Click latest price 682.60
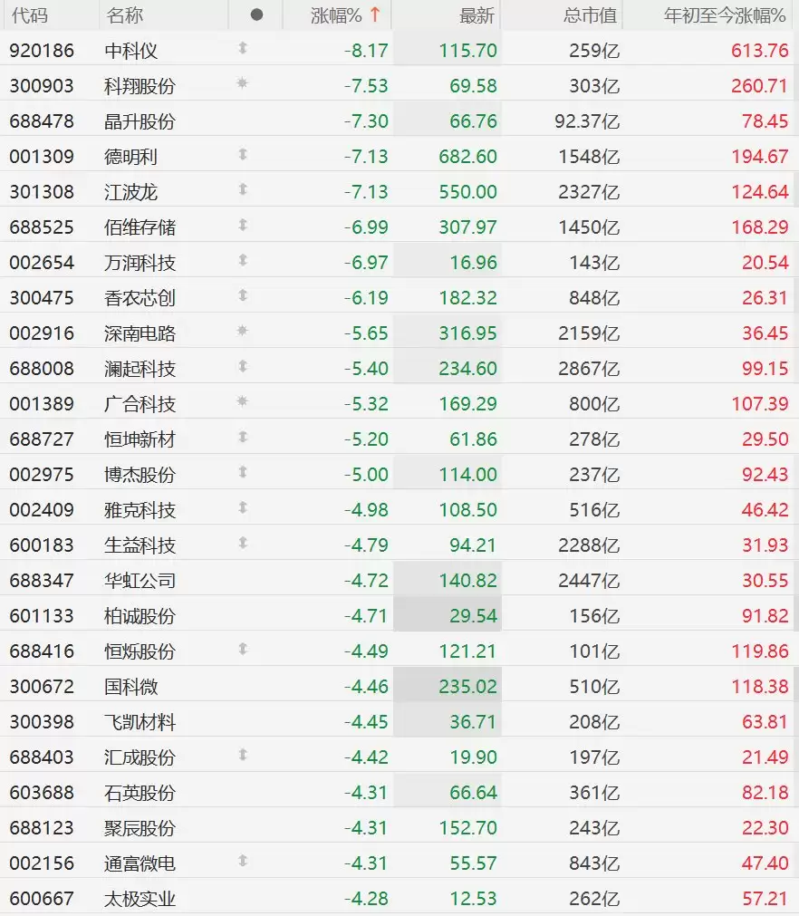Image resolution: width=799 pixels, height=916 pixels. 467,157
